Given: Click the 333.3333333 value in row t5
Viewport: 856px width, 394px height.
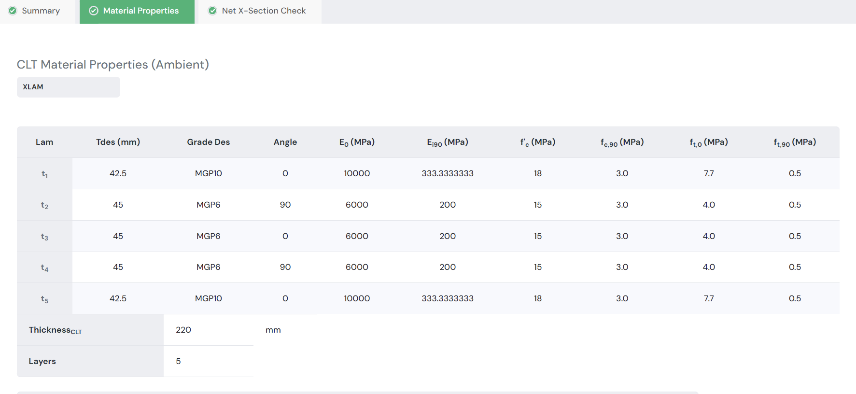Looking at the screenshot, I should (x=447, y=298).
